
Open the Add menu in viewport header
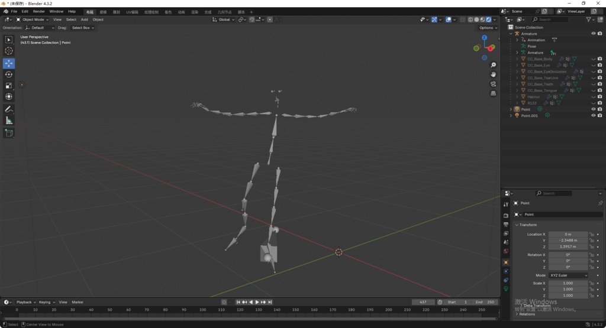[x=84, y=20]
